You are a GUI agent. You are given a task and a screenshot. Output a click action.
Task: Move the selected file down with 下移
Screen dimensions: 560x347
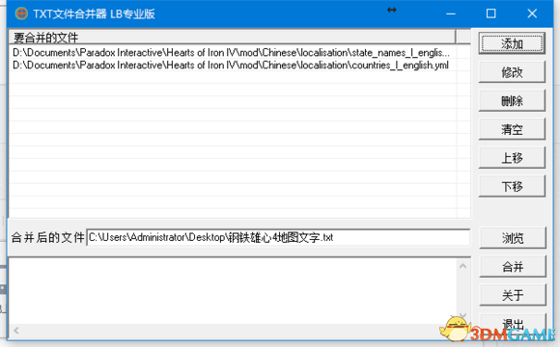click(512, 186)
